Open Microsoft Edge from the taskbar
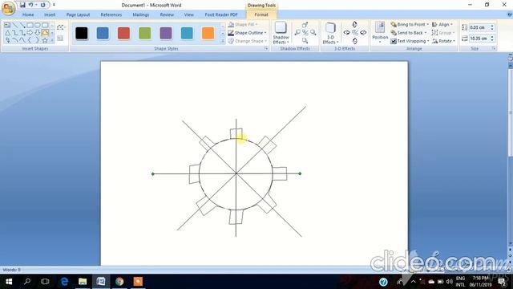The image size is (513, 289). point(64,282)
